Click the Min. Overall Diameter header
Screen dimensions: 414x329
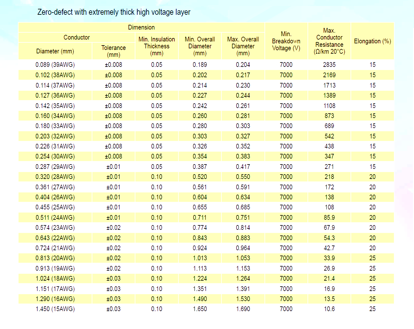click(x=200, y=46)
